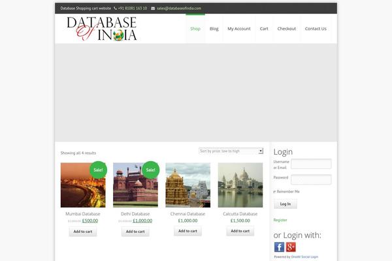Open the Contact Us page
Viewport: 392px width, 261px height.
[x=316, y=29]
